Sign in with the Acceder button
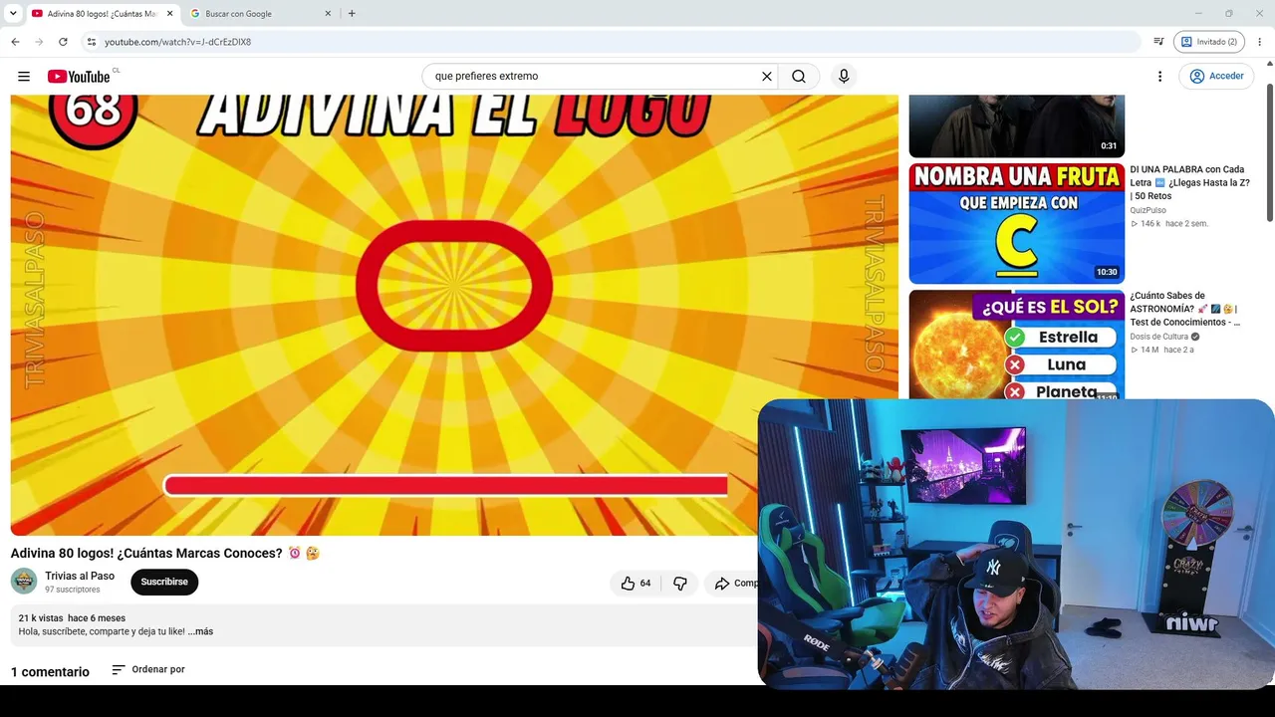The width and height of the screenshot is (1275, 717). tap(1216, 77)
